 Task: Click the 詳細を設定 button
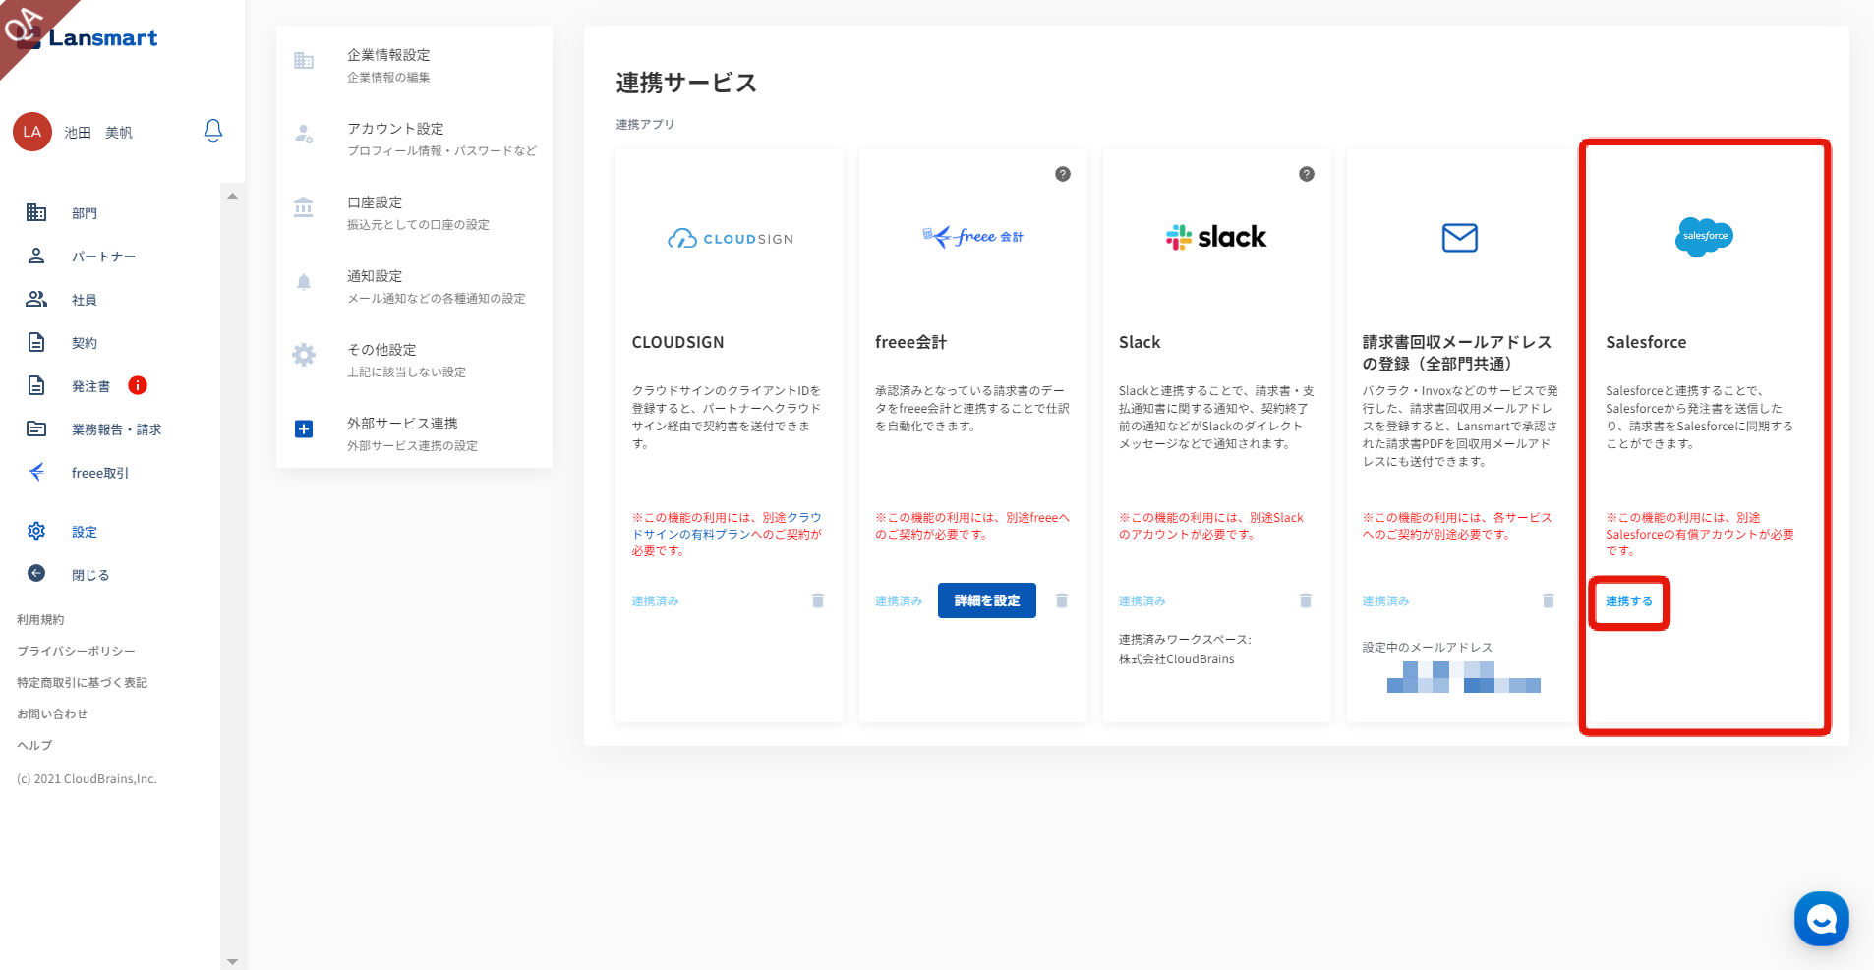tap(987, 600)
